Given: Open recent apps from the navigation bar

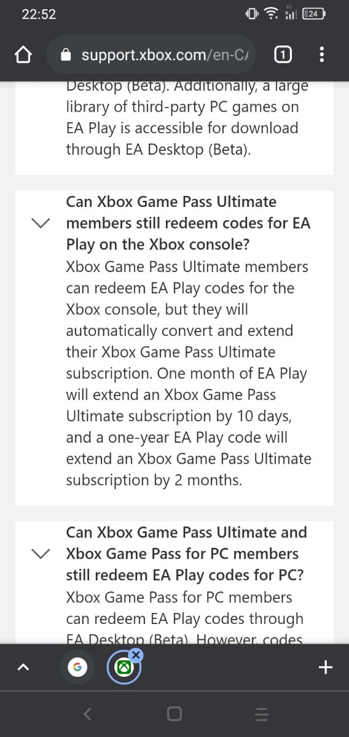Looking at the screenshot, I should pyautogui.click(x=262, y=713).
